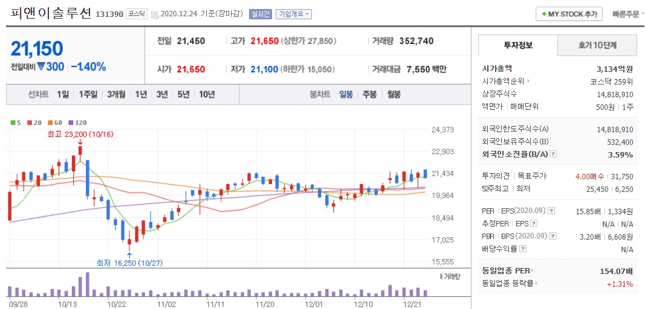Click the blue down-triangle beside 300 change
The width and height of the screenshot is (645, 309).
click(x=41, y=66)
